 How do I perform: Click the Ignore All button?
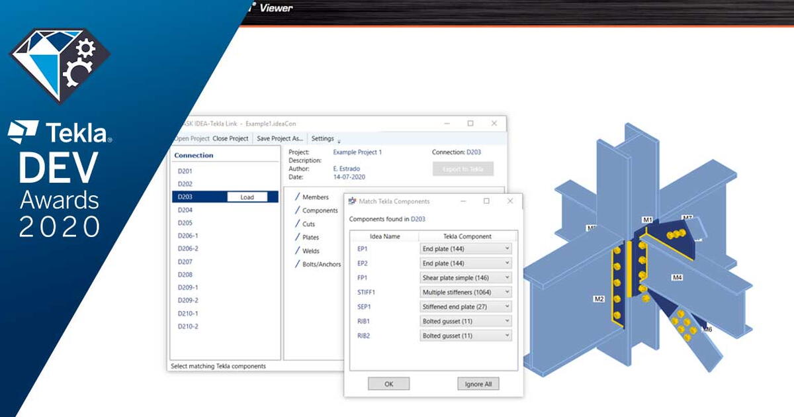[478, 383]
